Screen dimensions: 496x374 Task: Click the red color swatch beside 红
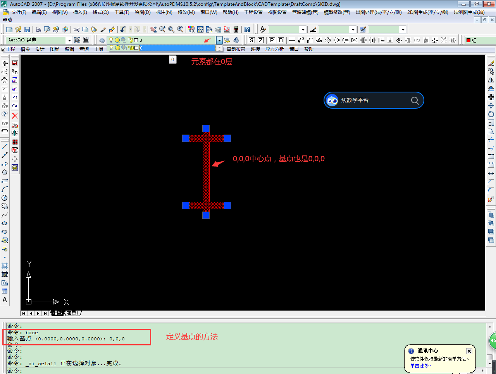pyautogui.click(x=468, y=40)
